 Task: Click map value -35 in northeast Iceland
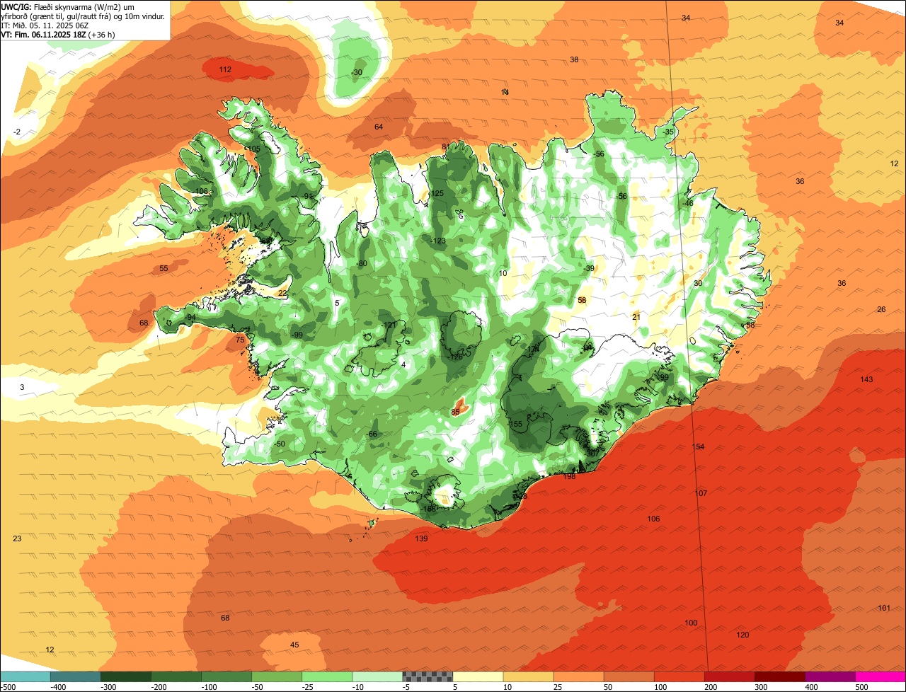pyautogui.click(x=668, y=132)
